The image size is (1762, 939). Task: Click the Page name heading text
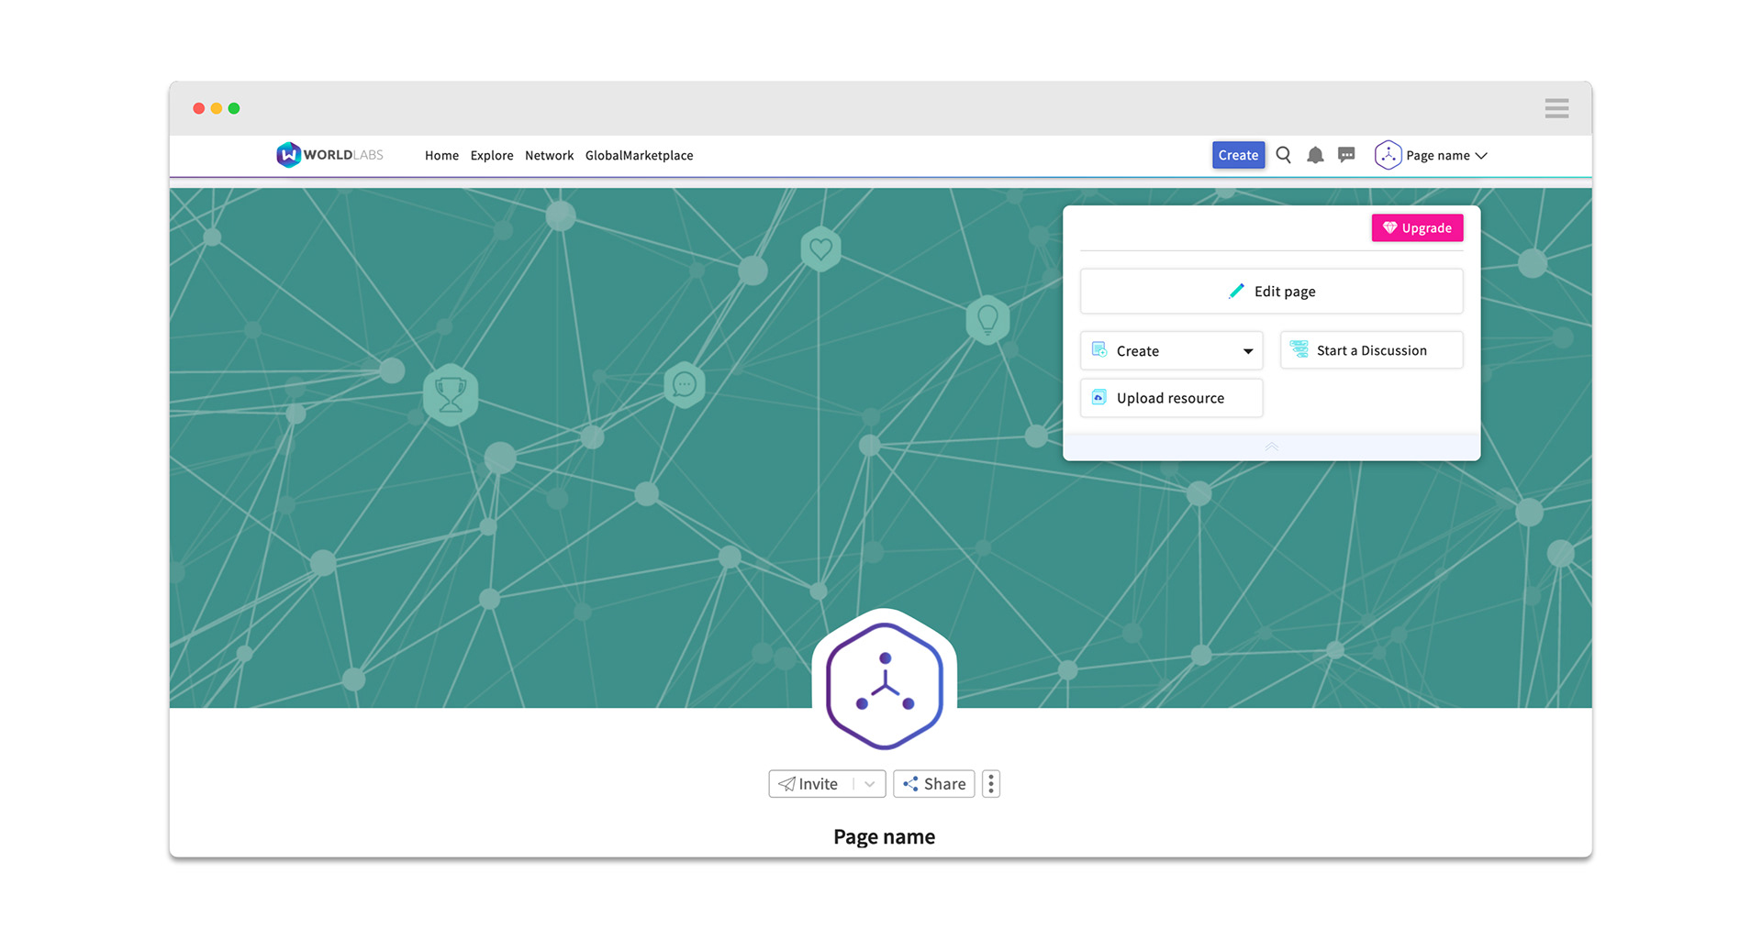(884, 836)
